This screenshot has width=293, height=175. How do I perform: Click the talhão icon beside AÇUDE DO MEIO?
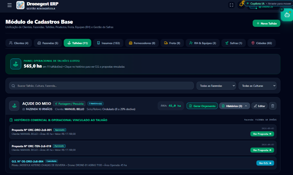pyautogui.click(x=14, y=106)
